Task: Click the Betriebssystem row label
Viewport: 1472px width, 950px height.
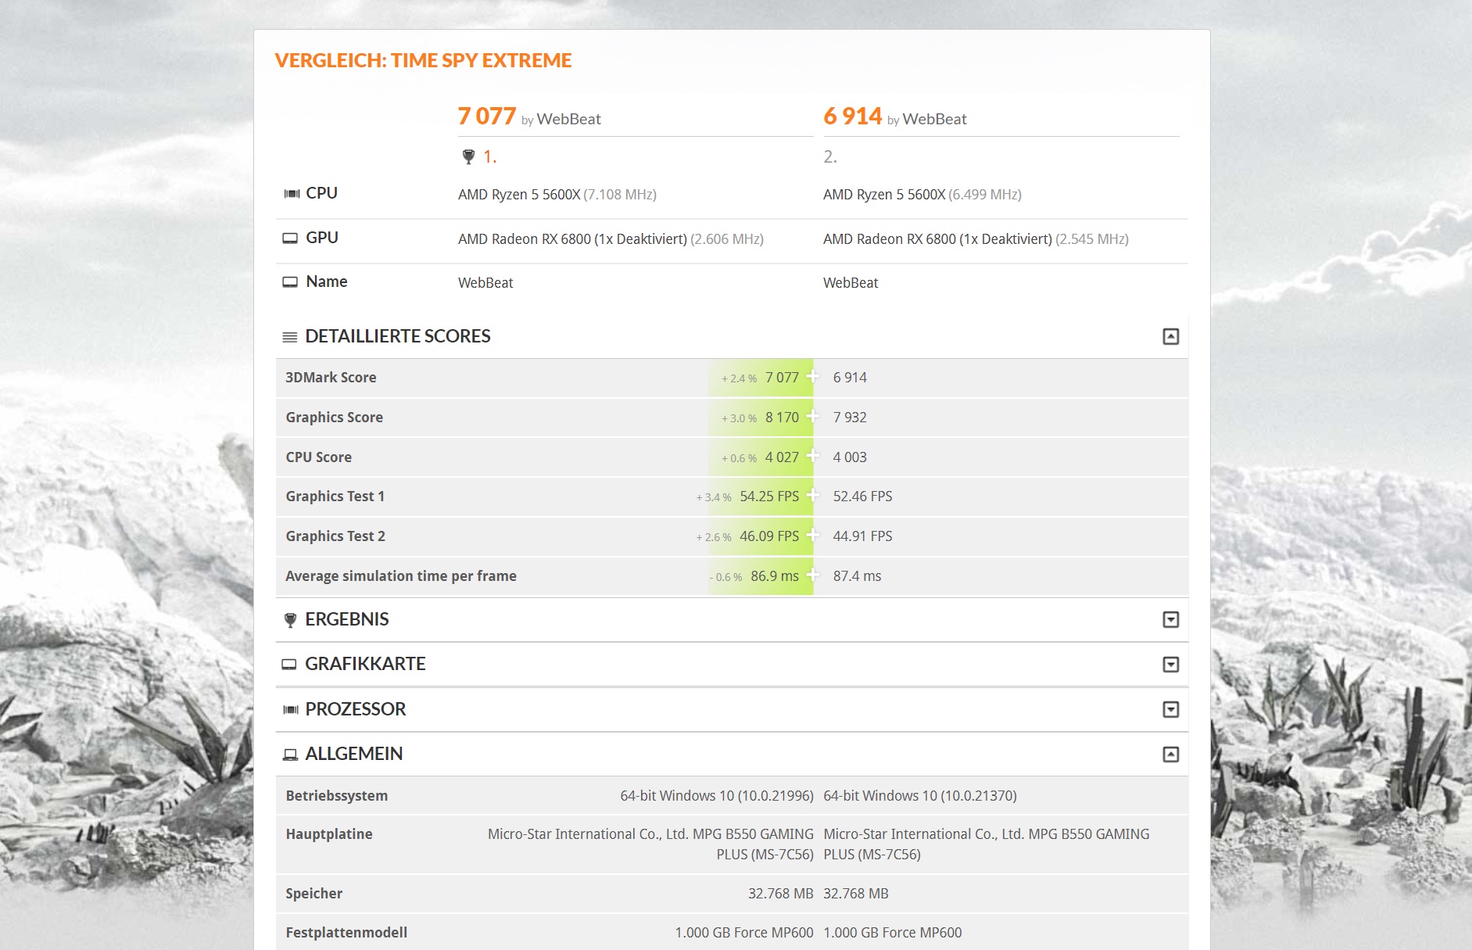Action: click(x=337, y=796)
